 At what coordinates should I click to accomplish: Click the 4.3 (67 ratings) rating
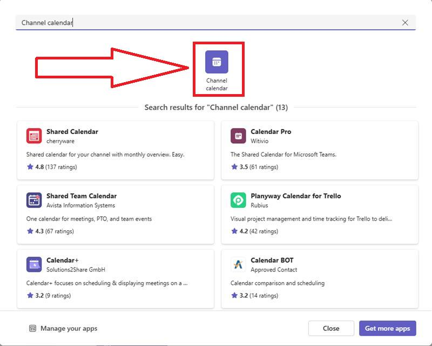point(50,231)
